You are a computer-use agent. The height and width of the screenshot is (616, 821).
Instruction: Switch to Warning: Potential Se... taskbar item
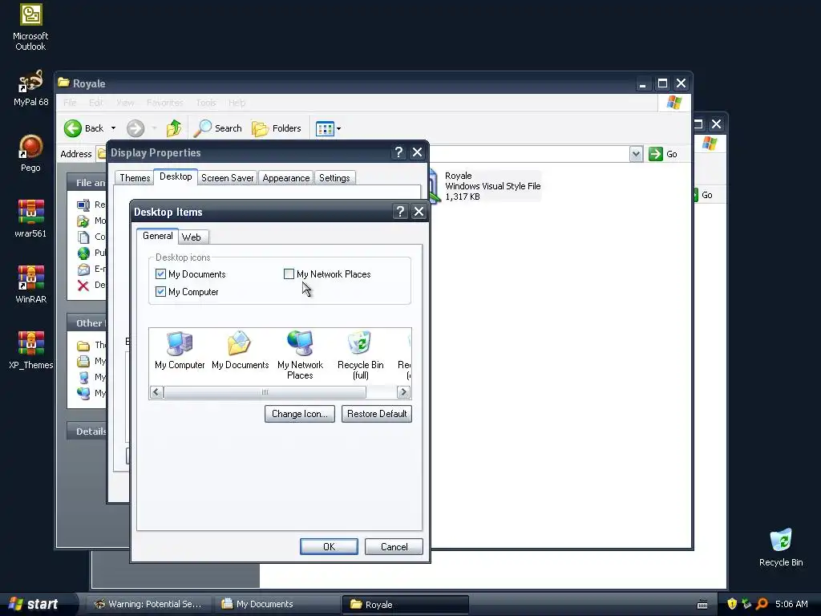[x=150, y=604]
